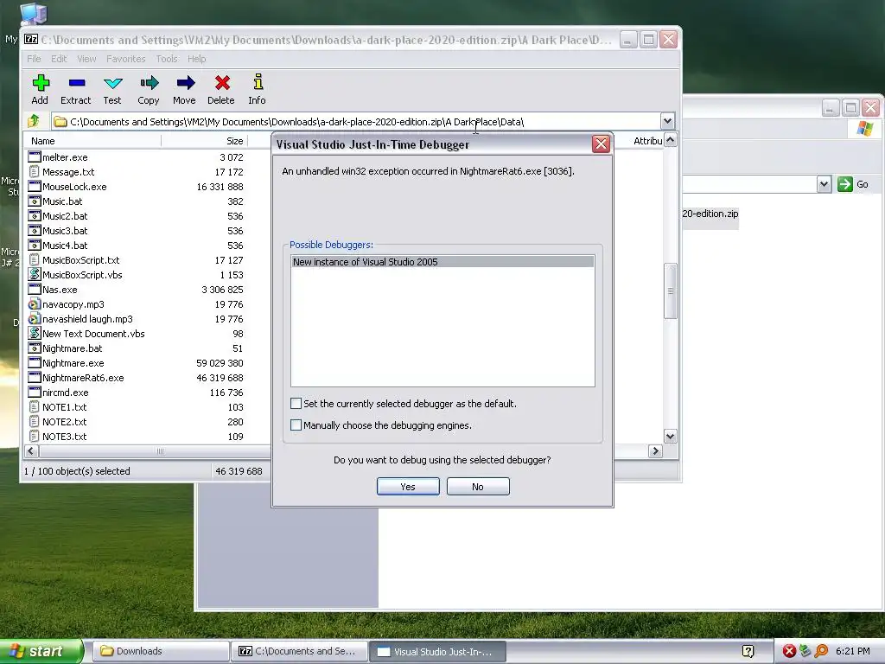Click the Delete toolbar icon
Screen dimensions: 885x664
click(222, 84)
